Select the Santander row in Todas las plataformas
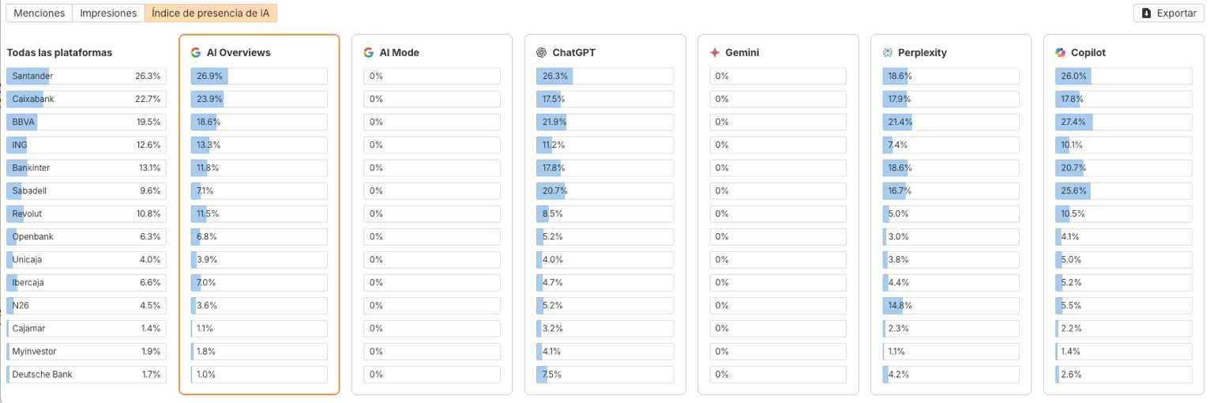 click(x=86, y=76)
